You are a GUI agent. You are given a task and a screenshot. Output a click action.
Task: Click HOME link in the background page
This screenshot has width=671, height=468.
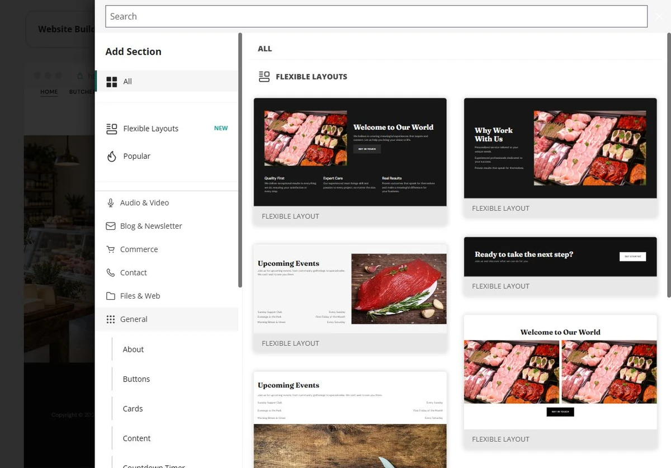coord(49,92)
